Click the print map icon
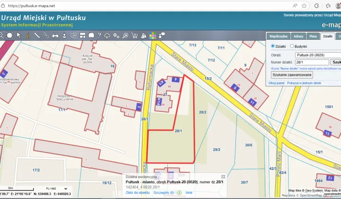The height and width of the screenshot is (199, 341). point(55,35)
